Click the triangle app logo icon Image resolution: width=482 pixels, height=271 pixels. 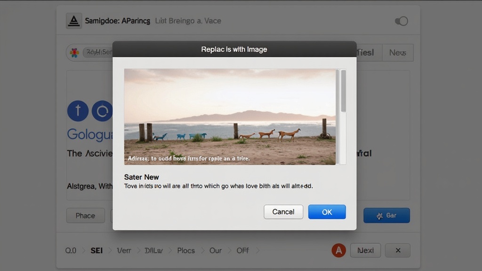tap(73, 21)
